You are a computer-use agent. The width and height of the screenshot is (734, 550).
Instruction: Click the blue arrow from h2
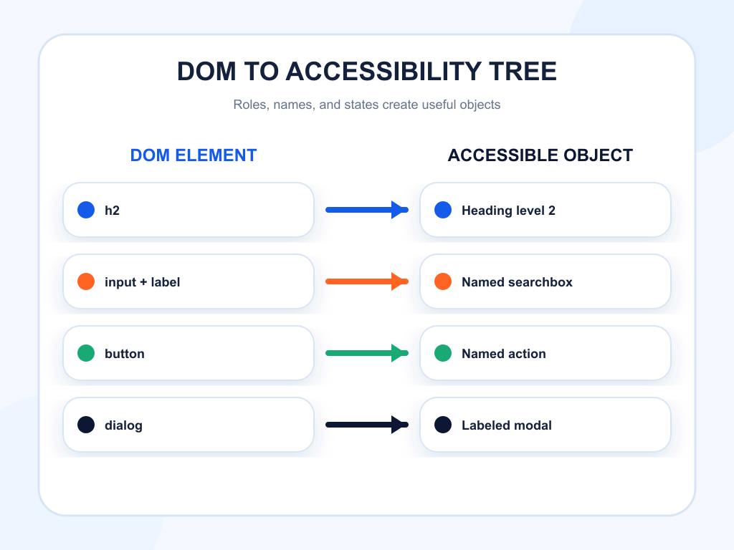(367, 210)
